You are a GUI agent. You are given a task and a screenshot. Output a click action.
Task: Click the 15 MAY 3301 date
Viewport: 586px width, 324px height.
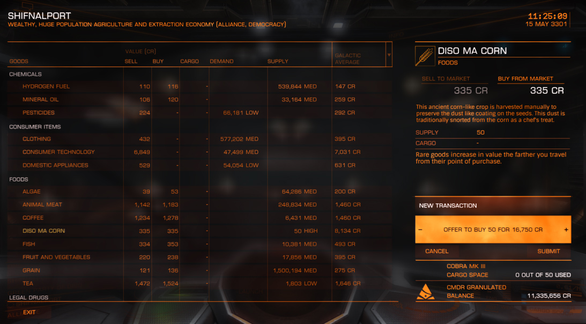[546, 24]
